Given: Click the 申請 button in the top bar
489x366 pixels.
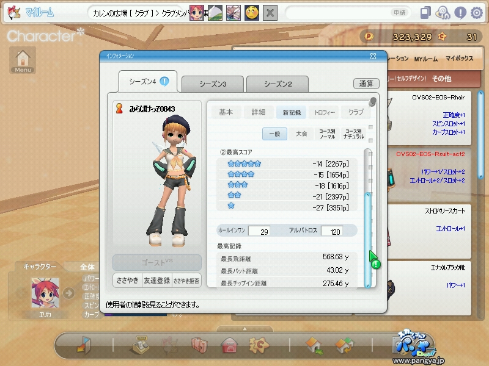Looking at the screenshot, I should pos(400,13).
